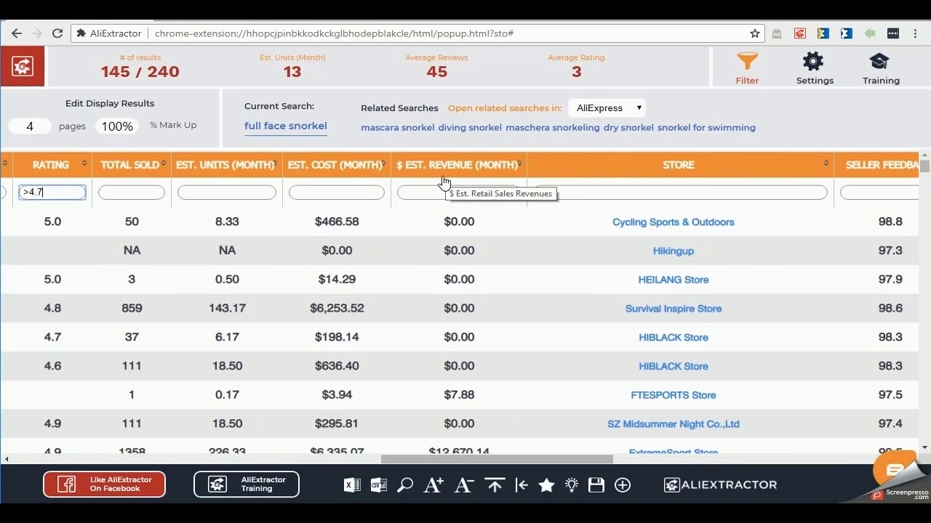This screenshot has height=523, width=931.
Task: Click the horizontal scrollbar thumb under the table
Action: [x=497, y=459]
